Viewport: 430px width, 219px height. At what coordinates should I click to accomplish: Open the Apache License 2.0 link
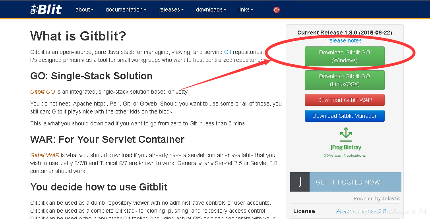pyautogui.click(x=361, y=211)
